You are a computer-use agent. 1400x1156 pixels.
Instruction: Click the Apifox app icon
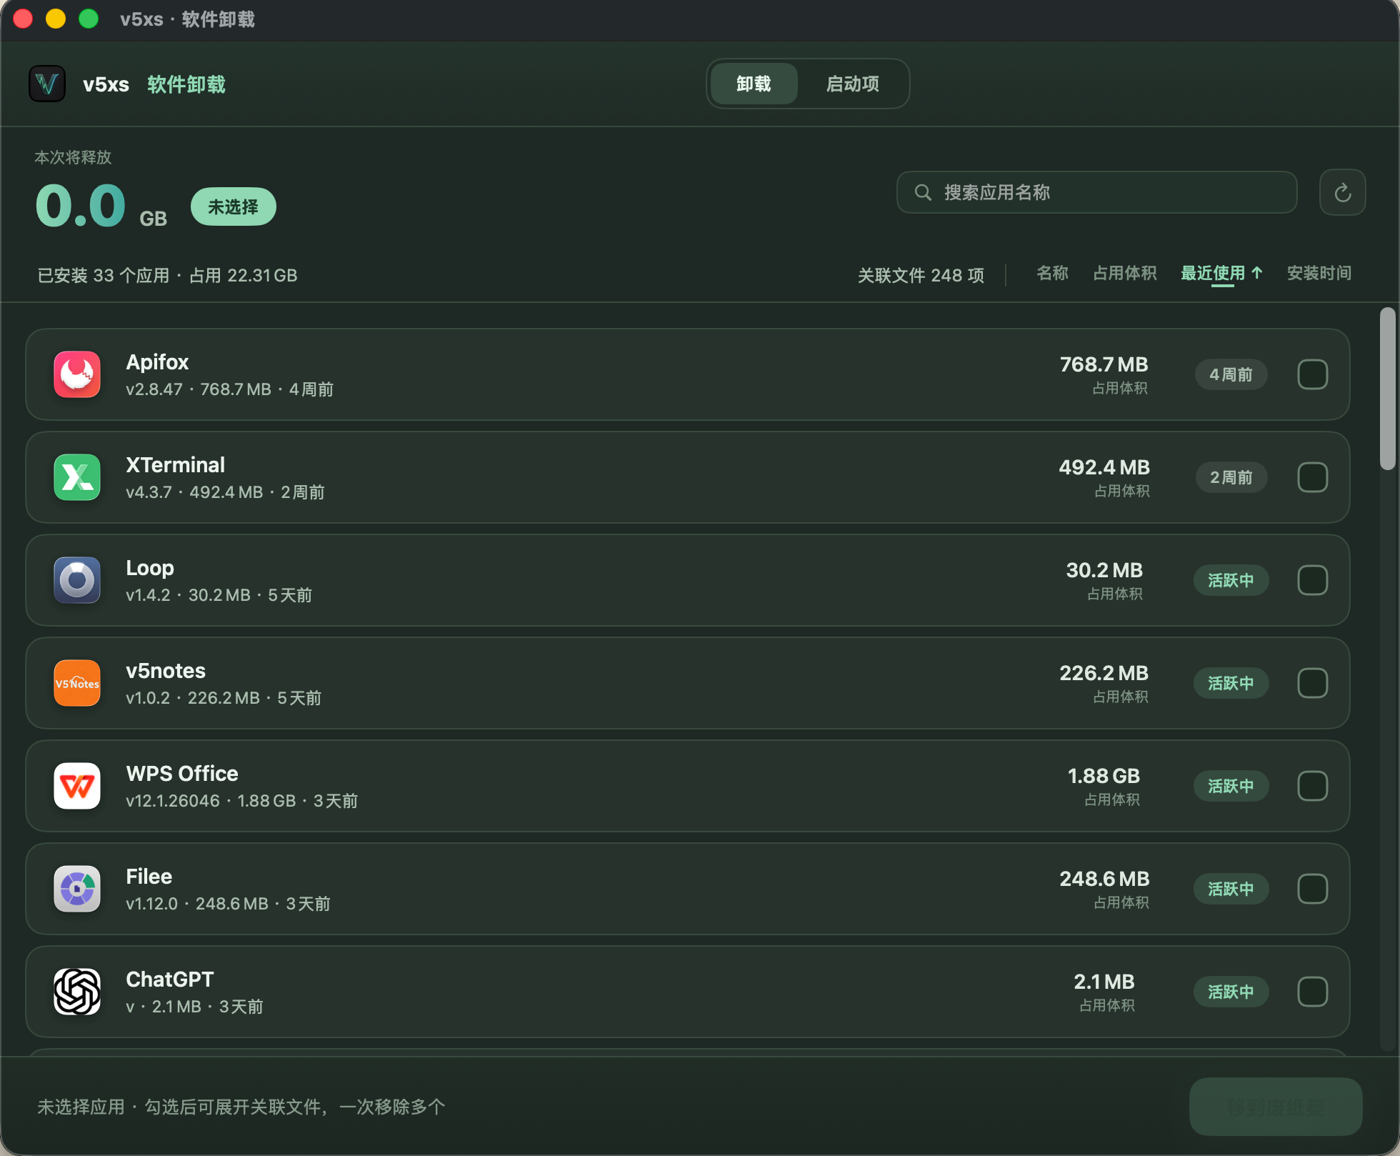[x=77, y=374]
